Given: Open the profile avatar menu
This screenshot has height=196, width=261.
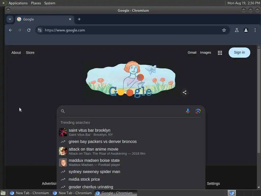Looking at the screenshot, I should point(246,30).
